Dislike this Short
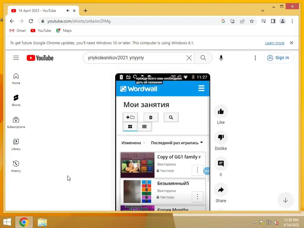Viewport: 304px width, 228px height. tap(221, 137)
